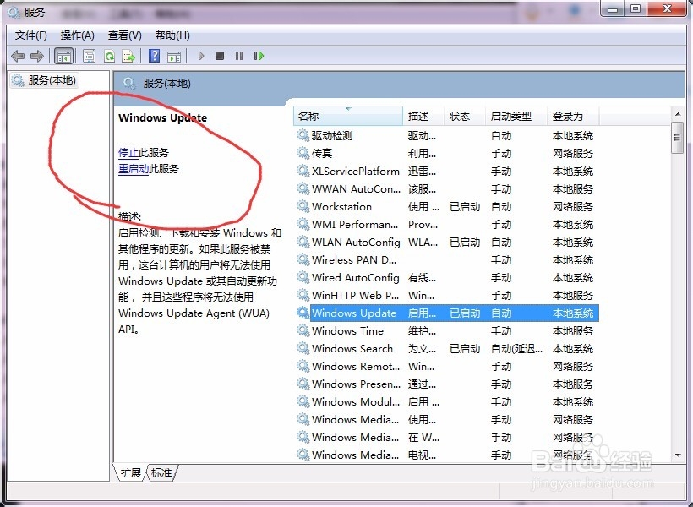Select the 传真 service row
The width and height of the screenshot is (693, 507).
446,154
